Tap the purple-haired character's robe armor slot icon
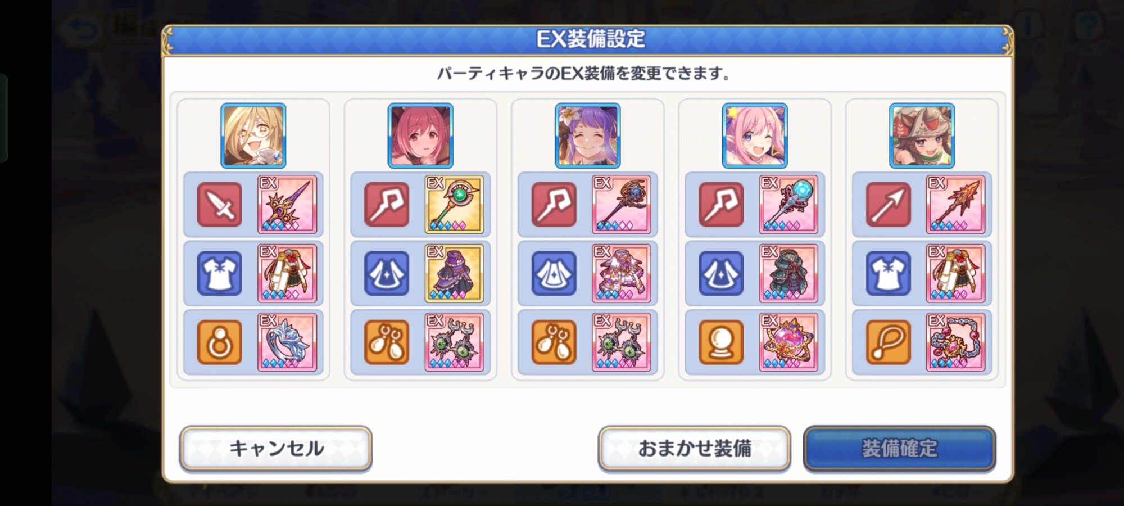 (x=554, y=274)
